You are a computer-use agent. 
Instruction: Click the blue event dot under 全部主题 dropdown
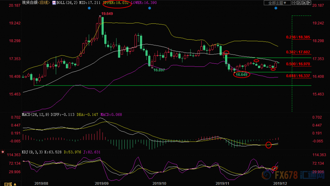pos(276,8)
